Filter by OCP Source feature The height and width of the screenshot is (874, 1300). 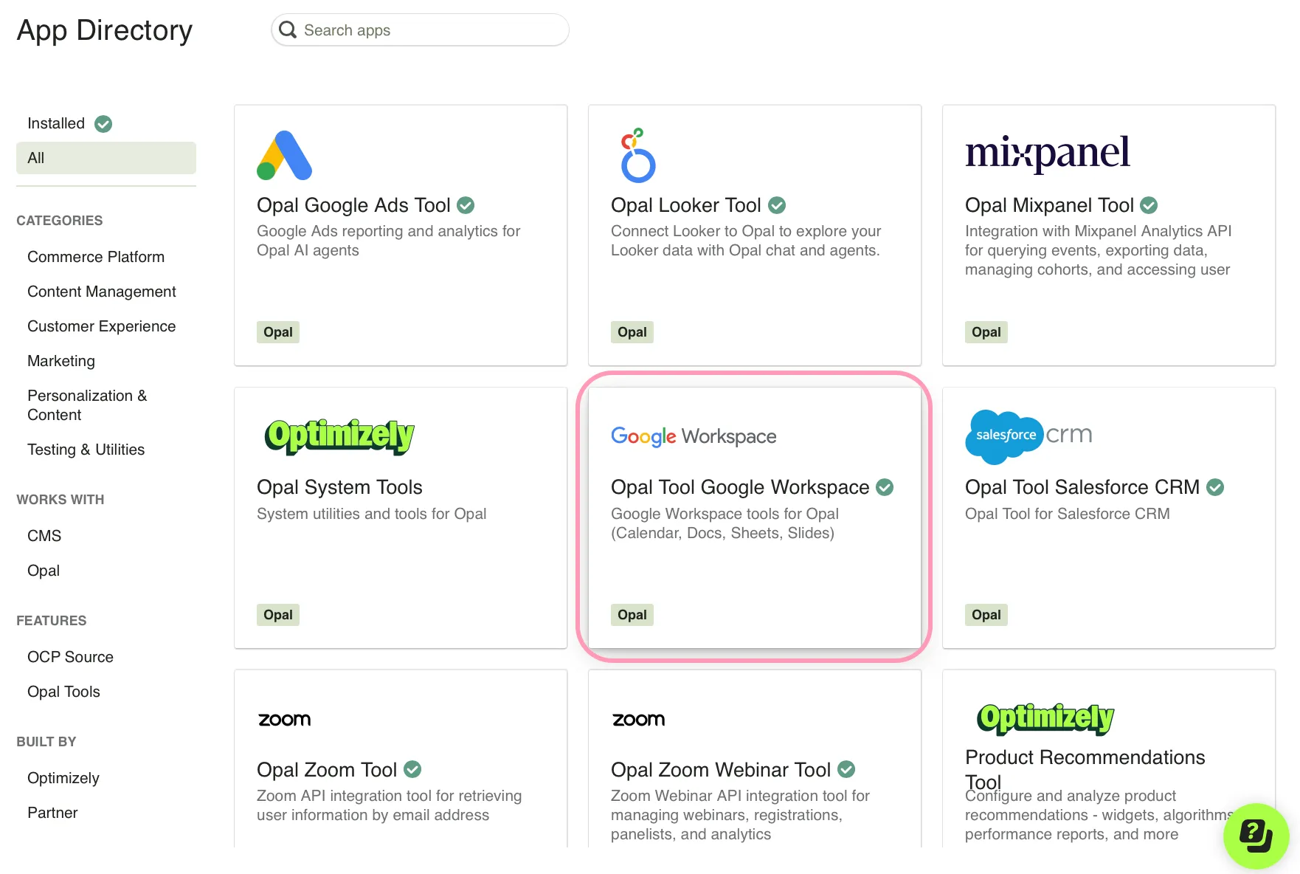click(71, 657)
